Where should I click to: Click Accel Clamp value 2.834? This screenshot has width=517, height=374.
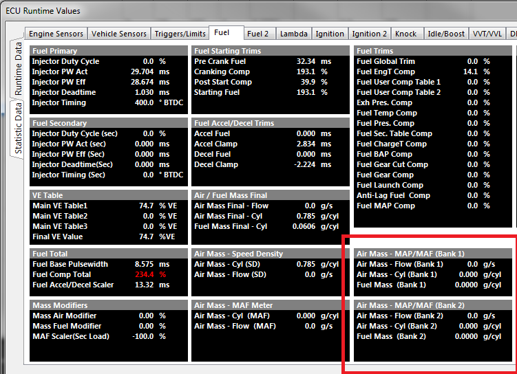click(x=306, y=144)
